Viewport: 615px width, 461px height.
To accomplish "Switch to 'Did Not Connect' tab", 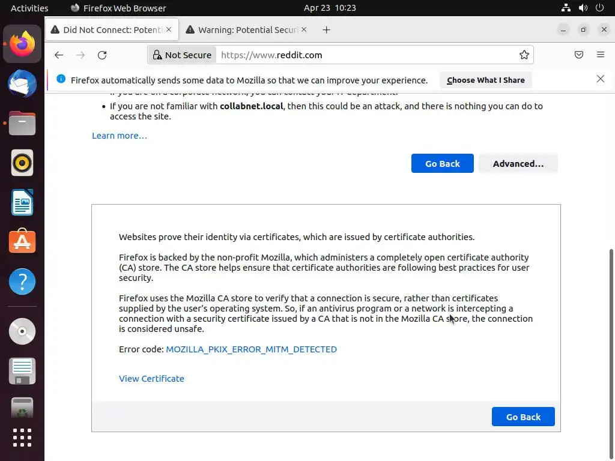I will pos(112,30).
